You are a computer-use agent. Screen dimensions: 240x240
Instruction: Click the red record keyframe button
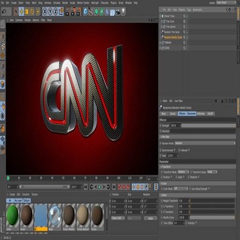click(119, 187)
